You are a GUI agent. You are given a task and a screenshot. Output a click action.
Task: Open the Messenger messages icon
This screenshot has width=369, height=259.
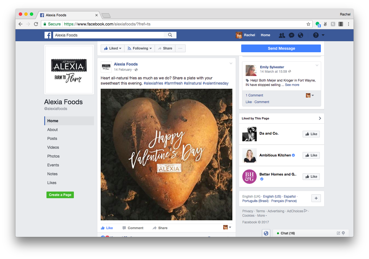tap(291, 35)
